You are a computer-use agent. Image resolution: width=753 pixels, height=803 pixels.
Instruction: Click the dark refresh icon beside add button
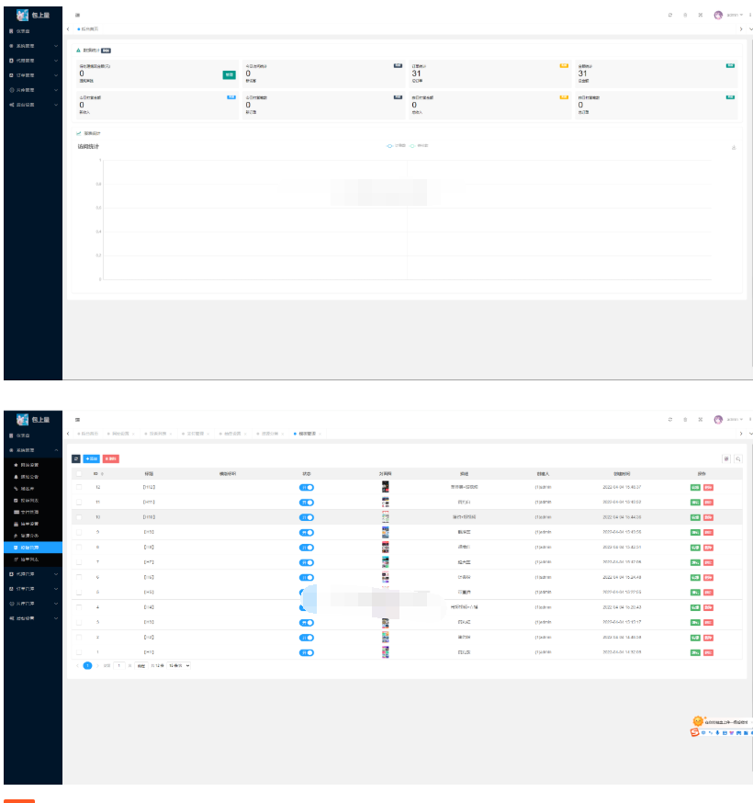click(x=76, y=458)
